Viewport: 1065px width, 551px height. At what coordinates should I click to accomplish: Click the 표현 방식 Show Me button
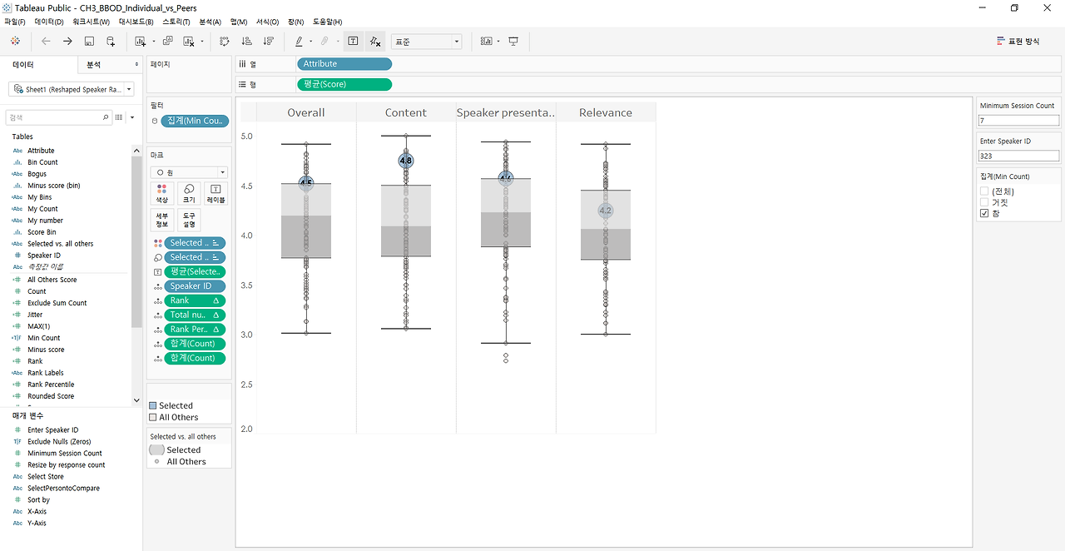[1018, 41]
